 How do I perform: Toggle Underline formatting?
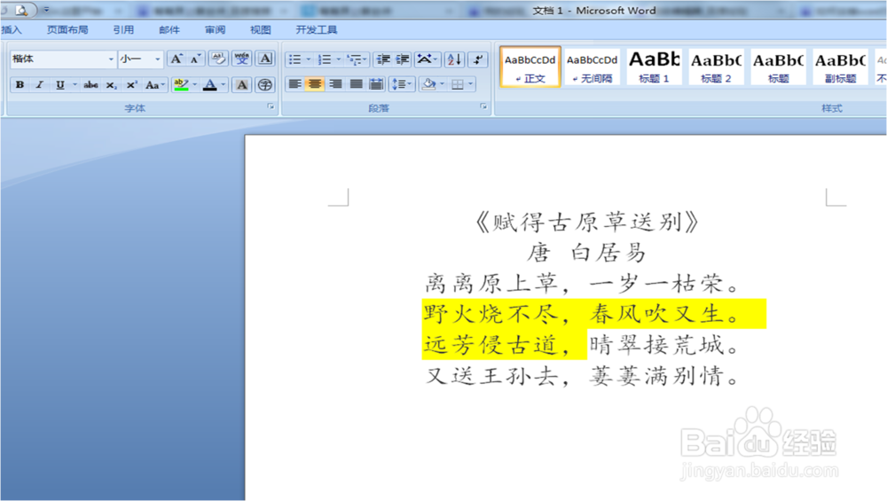pos(59,85)
